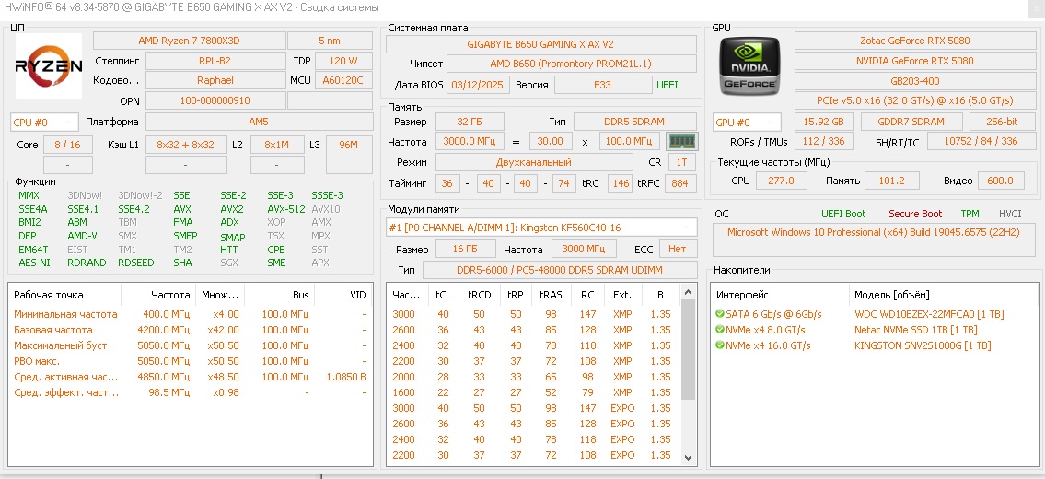Viewport: 1045px width, 479px height.
Task: Click the 120 W TDP field
Action: [x=344, y=61]
